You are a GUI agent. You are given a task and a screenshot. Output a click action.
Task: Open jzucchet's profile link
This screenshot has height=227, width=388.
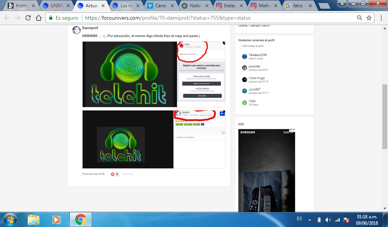pyautogui.click(x=254, y=66)
